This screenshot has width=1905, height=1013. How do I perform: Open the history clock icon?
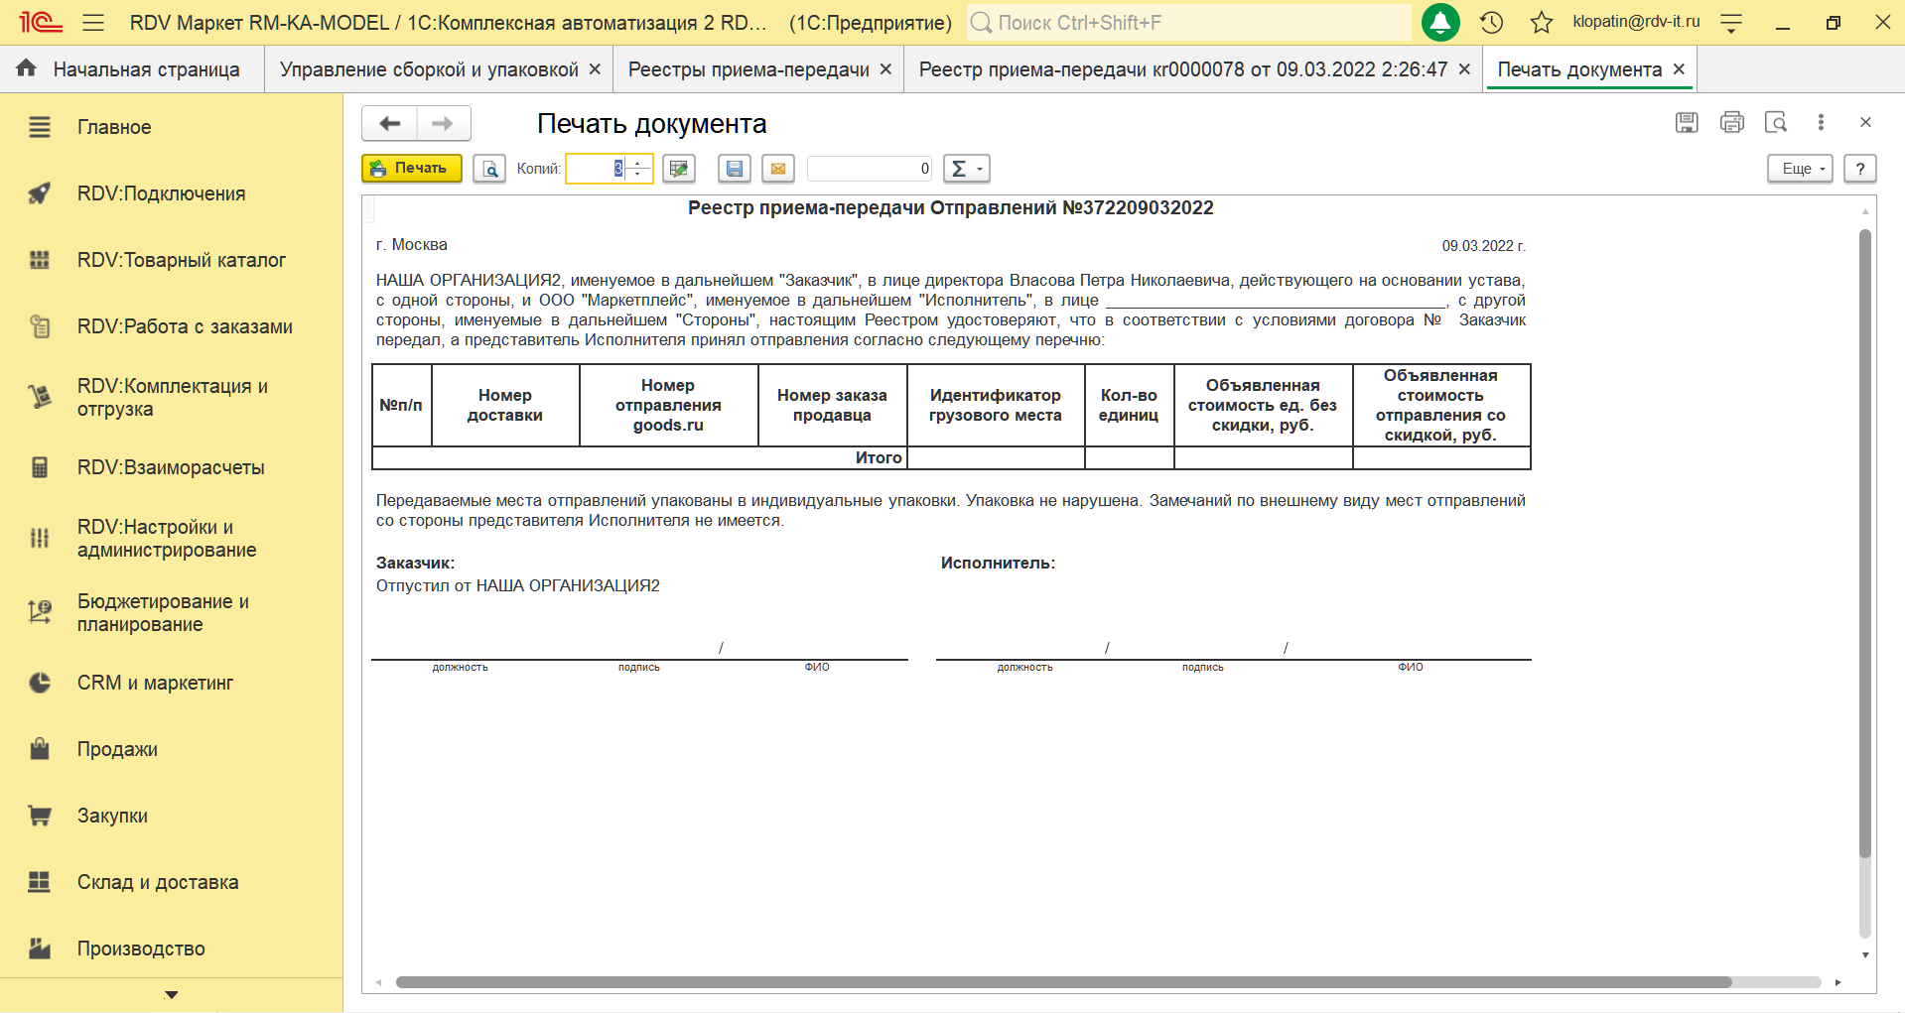point(1491,23)
